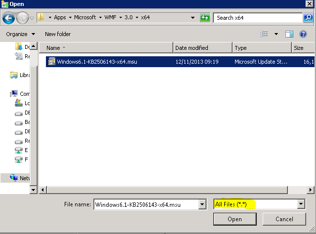Open the File name dropdown arrow
This screenshot has width=316, height=234.
(x=202, y=204)
